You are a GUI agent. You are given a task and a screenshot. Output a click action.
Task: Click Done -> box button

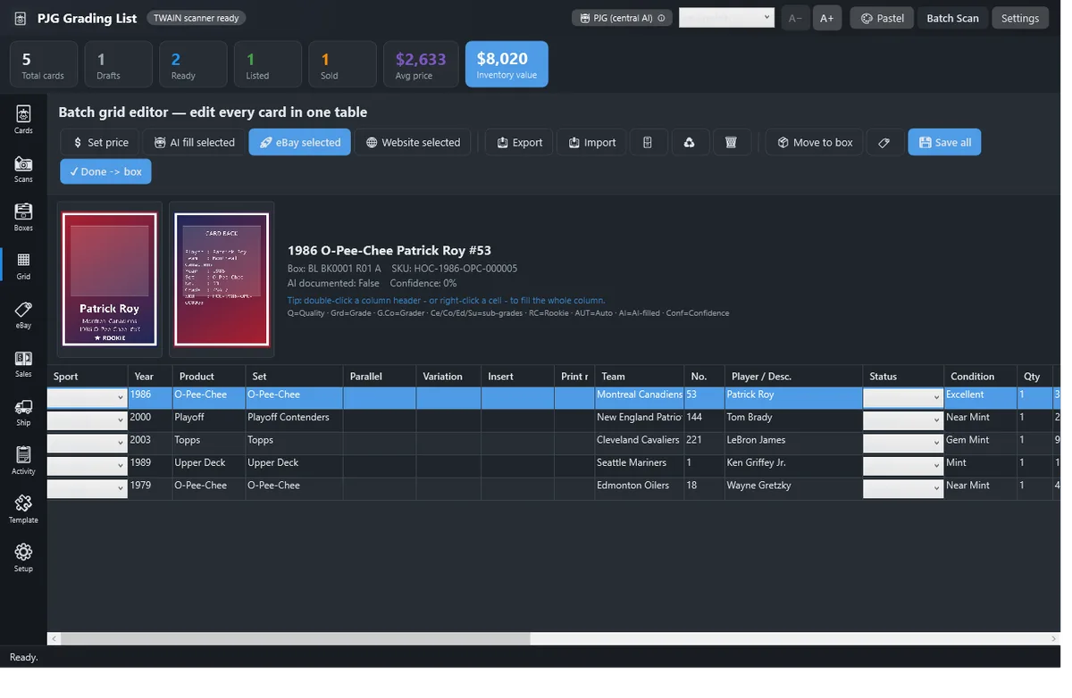105,171
